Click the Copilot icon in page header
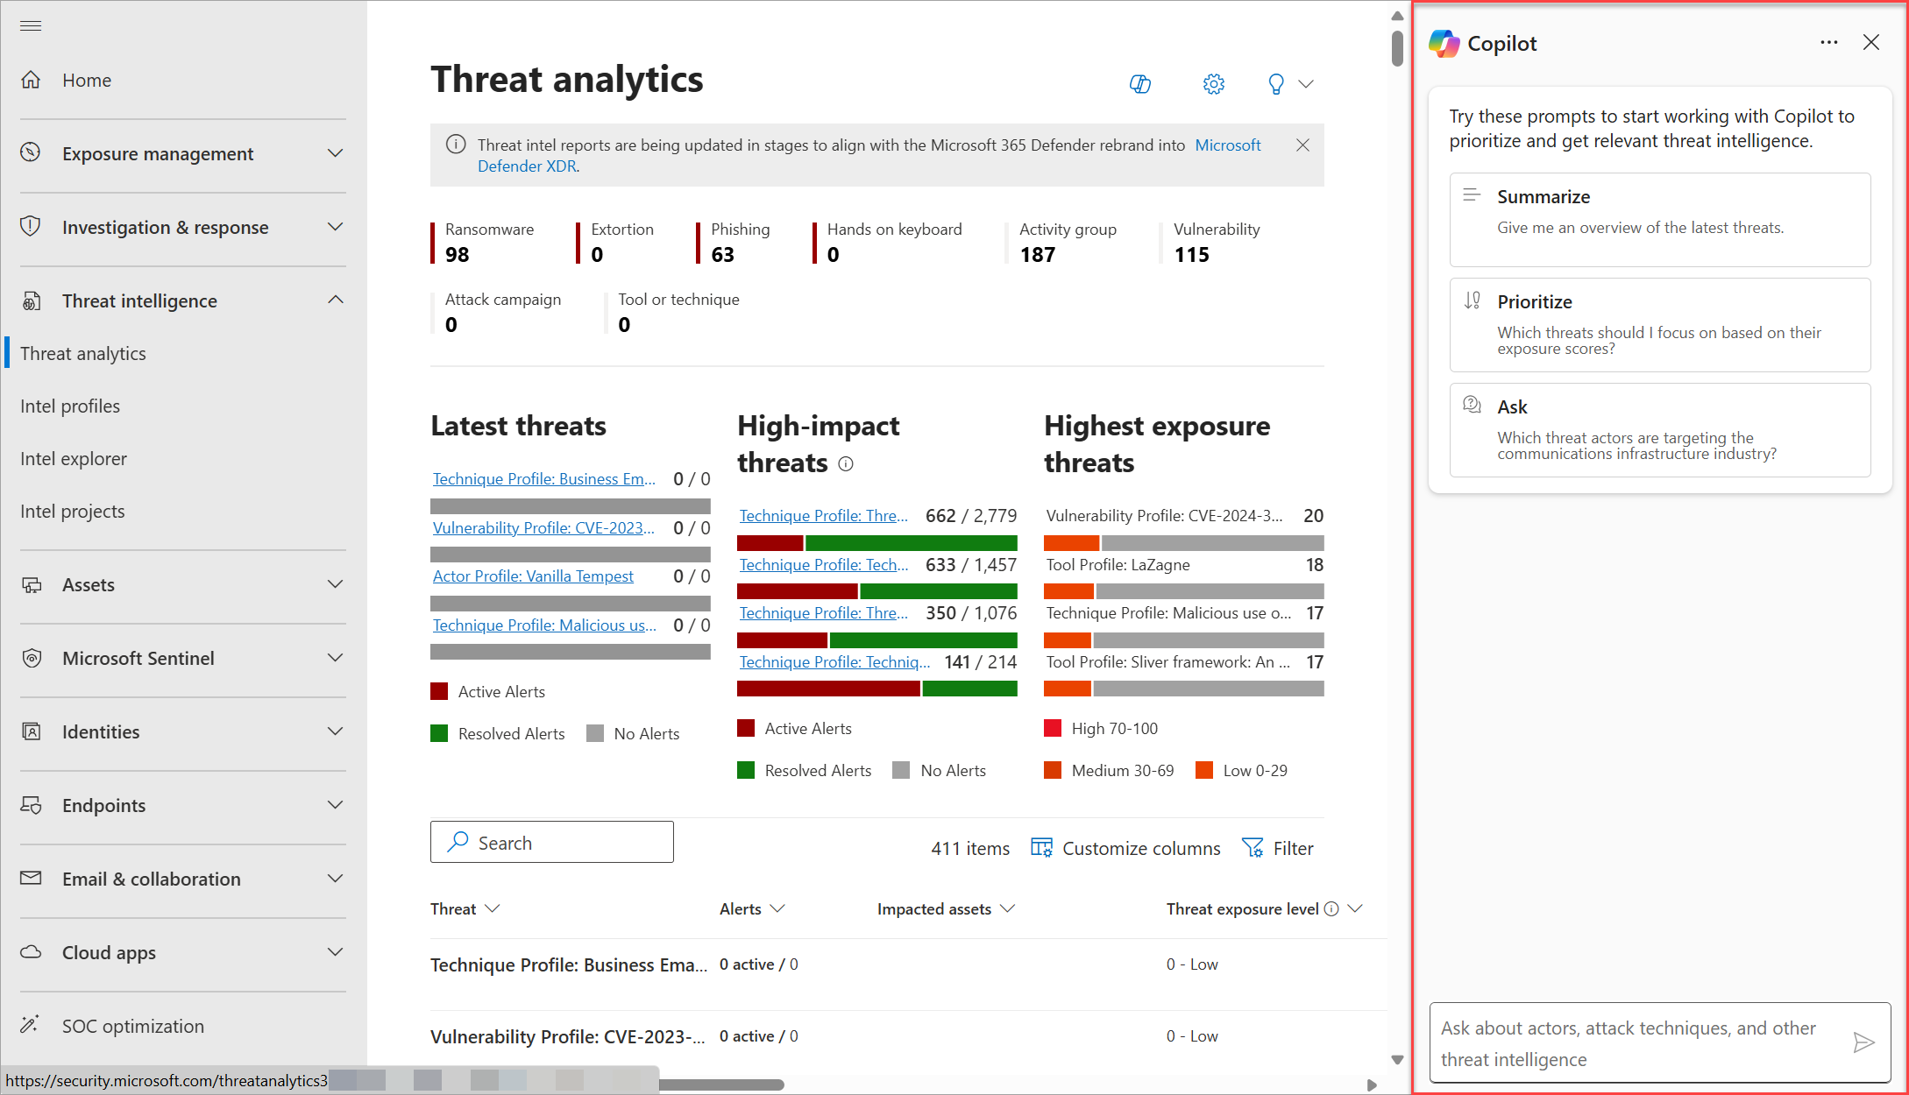The image size is (1909, 1095). point(1139,84)
